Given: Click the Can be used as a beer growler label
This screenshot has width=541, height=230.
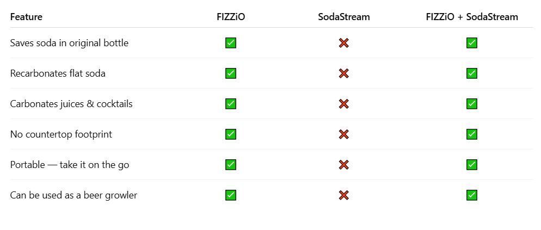Looking at the screenshot, I should pos(73,195).
